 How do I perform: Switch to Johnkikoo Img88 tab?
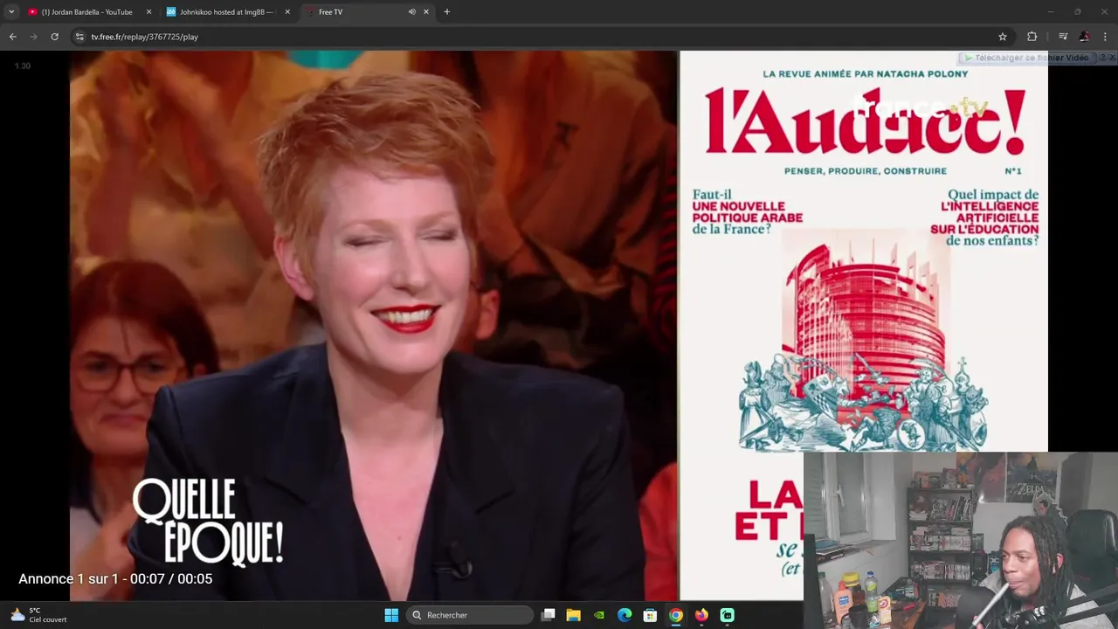pyautogui.click(x=226, y=12)
